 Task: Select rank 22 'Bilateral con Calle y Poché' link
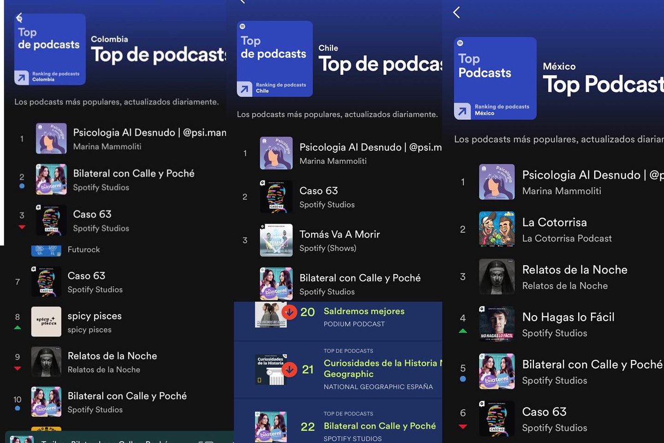380,426
